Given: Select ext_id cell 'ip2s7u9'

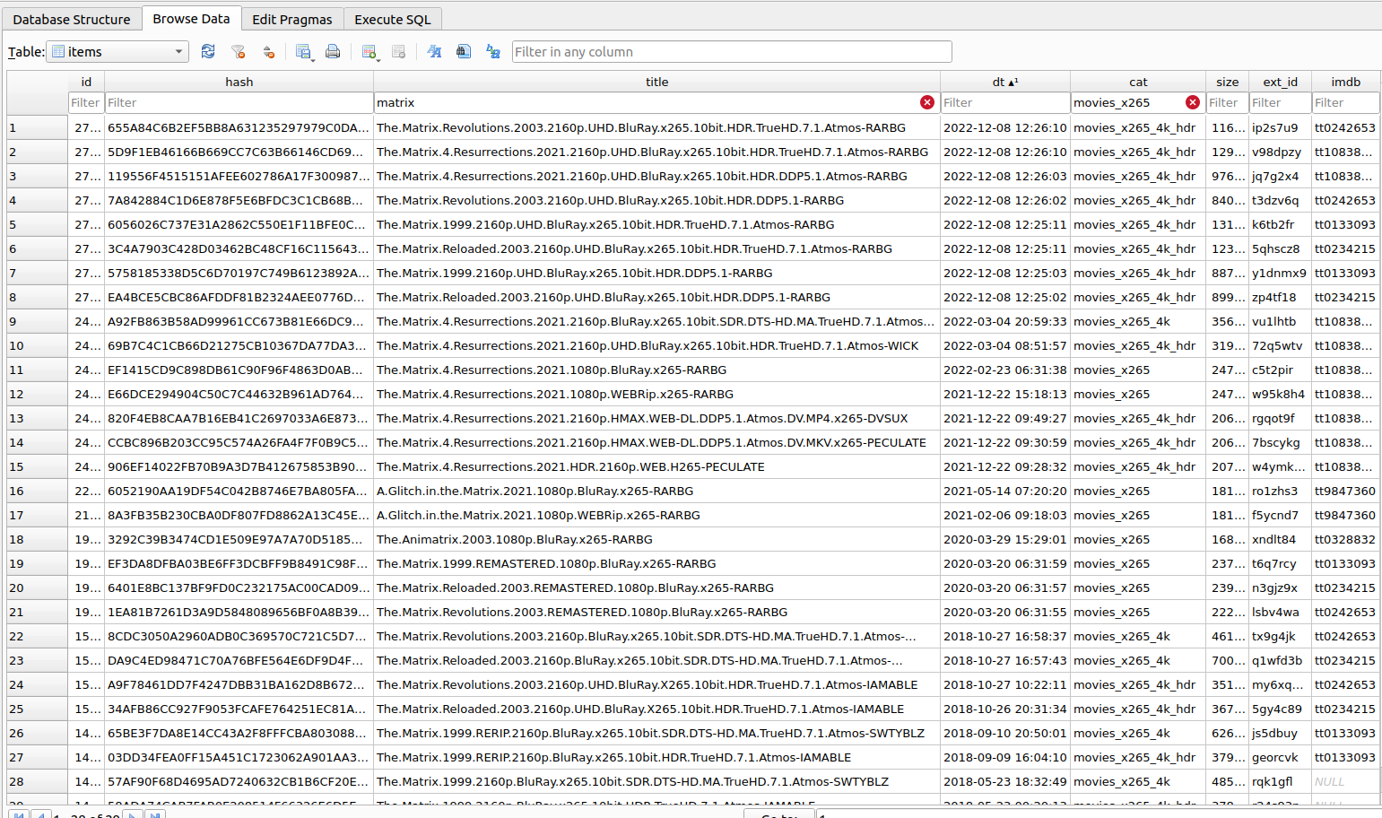Looking at the screenshot, I should (1281, 127).
